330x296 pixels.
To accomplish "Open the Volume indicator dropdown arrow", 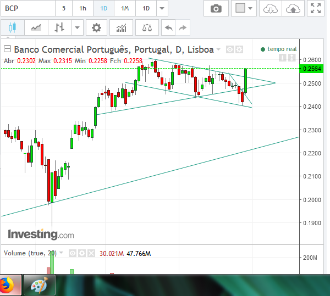I will point(61,253).
